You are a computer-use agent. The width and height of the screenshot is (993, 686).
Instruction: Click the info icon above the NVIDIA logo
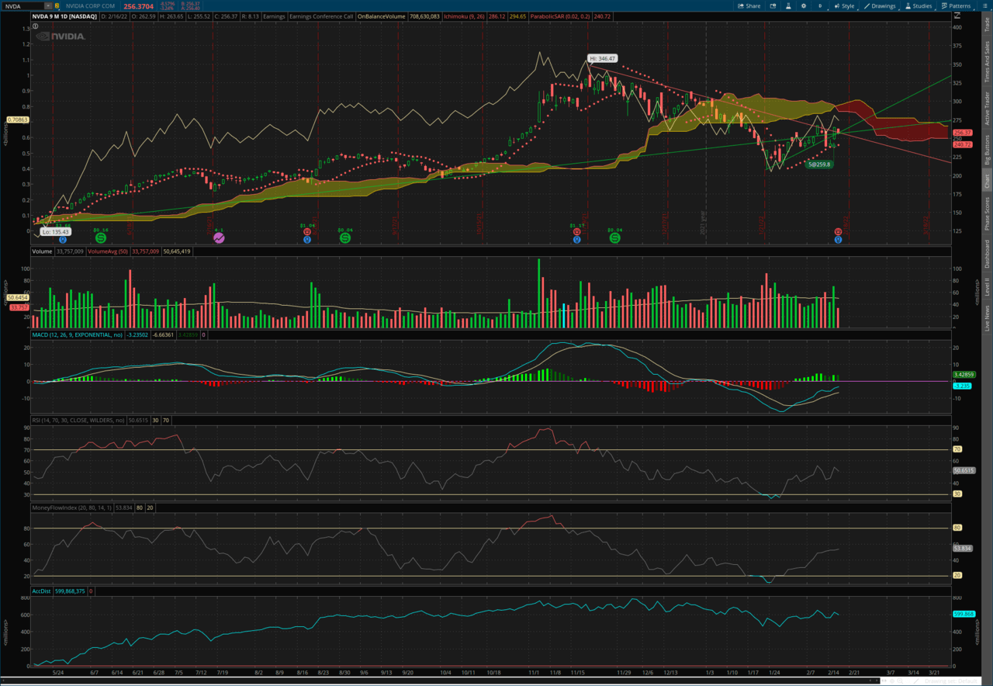point(36,26)
